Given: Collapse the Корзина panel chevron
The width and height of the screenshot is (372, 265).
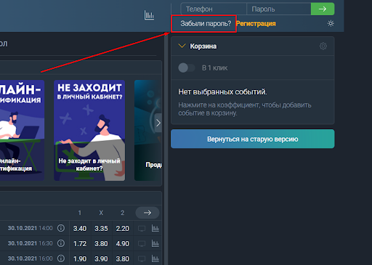Looking at the screenshot, I should coord(182,46).
